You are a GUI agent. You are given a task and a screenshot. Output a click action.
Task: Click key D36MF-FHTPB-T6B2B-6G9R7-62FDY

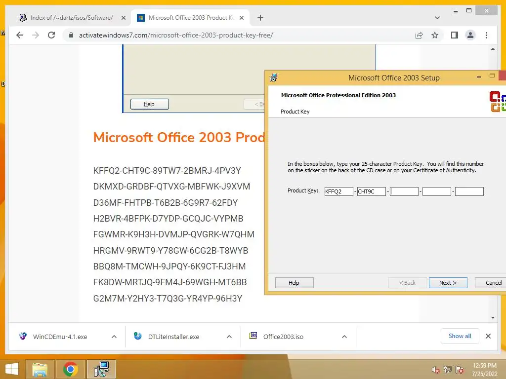[x=166, y=203]
